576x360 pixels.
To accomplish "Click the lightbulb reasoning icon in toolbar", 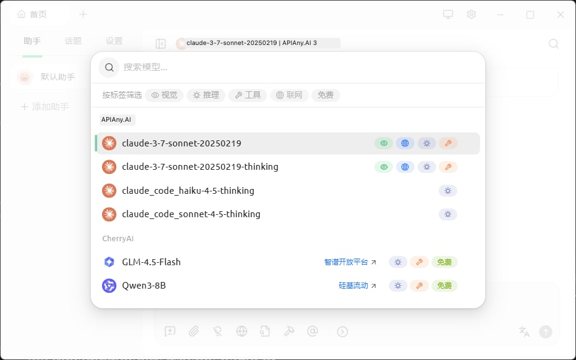I will (x=217, y=331).
